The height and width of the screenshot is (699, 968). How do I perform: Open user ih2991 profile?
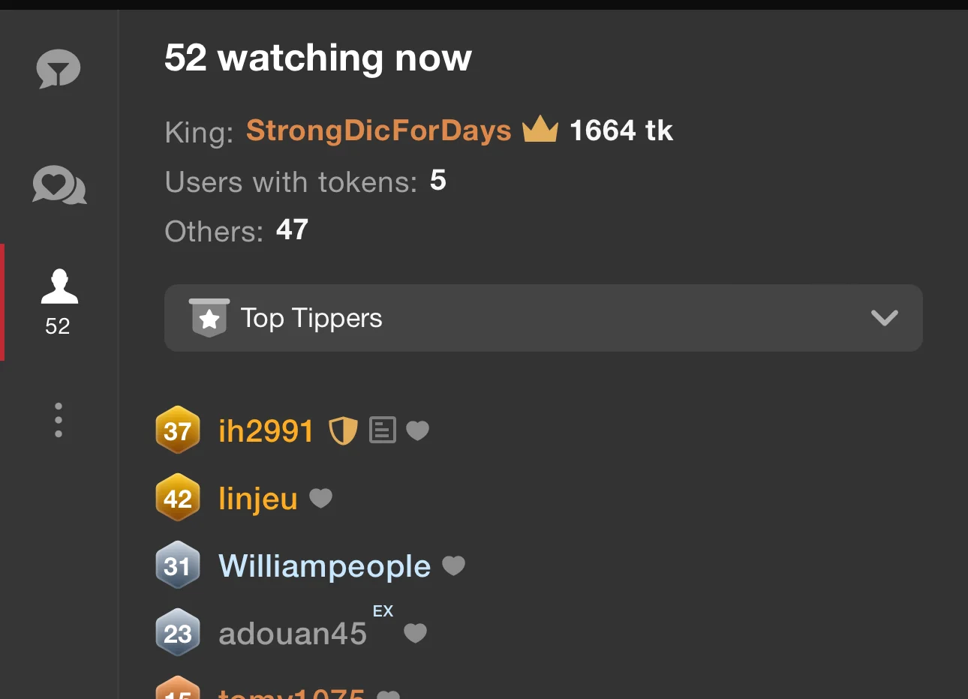coord(266,431)
